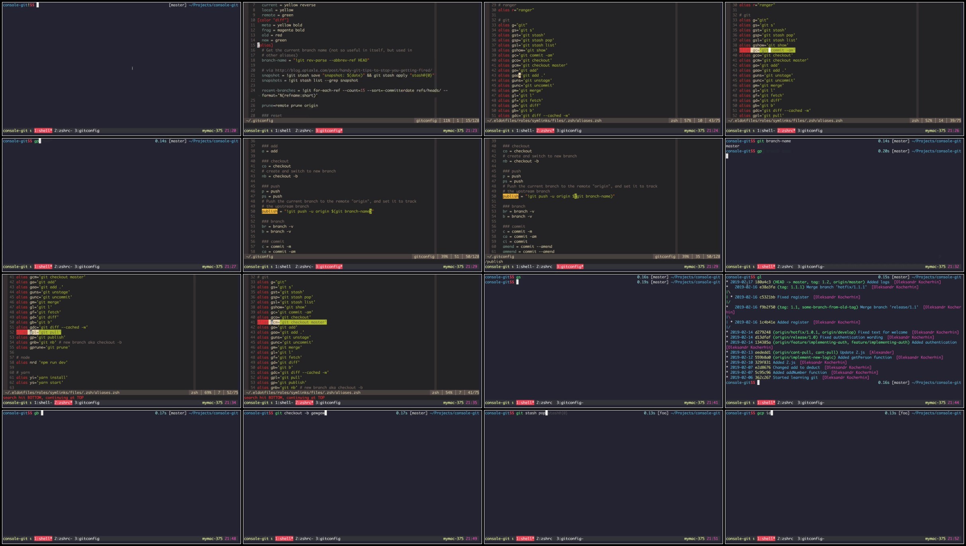966x546 pixels.
Task: Click the [alias] section header at gitconfig line 15
Action: (266, 45)
